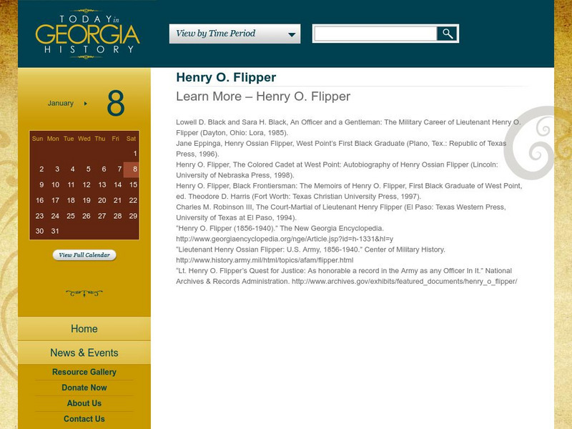This screenshot has width=572, height=429.
Task: Select calendar day 16
Action: tap(40, 201)
